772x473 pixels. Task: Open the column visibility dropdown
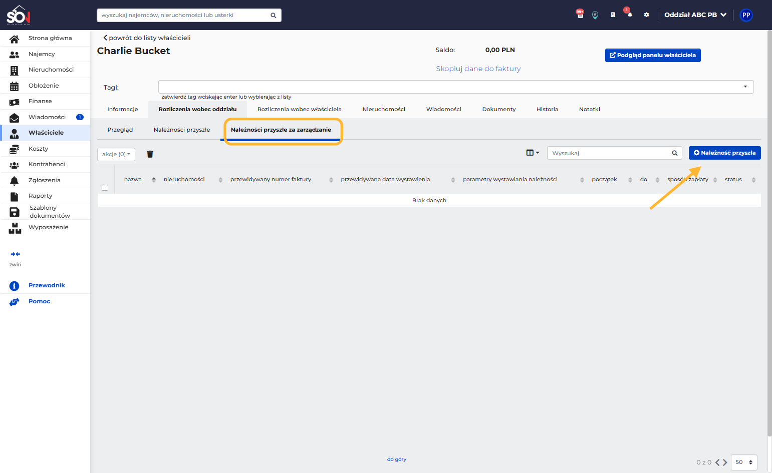click(533, 153)
